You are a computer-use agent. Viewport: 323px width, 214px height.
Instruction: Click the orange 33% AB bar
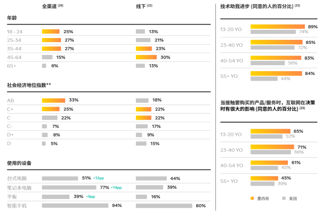[x=54, y=100]
